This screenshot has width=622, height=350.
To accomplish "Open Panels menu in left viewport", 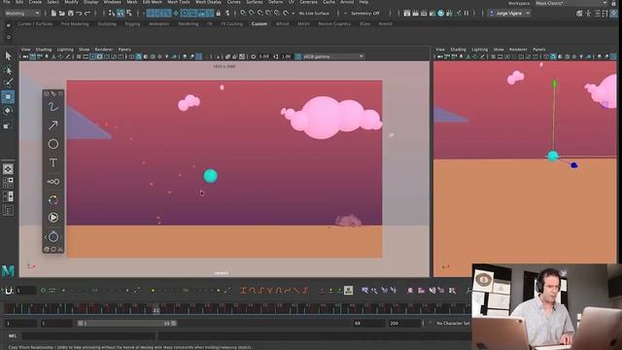I will pyautogui.click(x=124, y=50).
